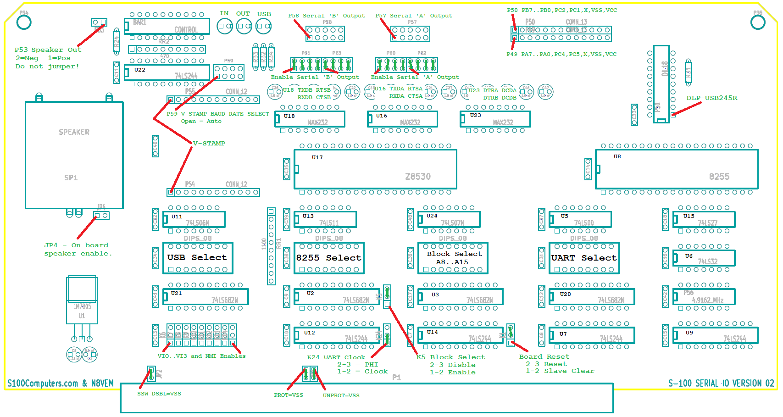Click the Z8530 chip labeled U17
Screen dimensions: 783x417
pyautogui.click(x=375, y=169)
